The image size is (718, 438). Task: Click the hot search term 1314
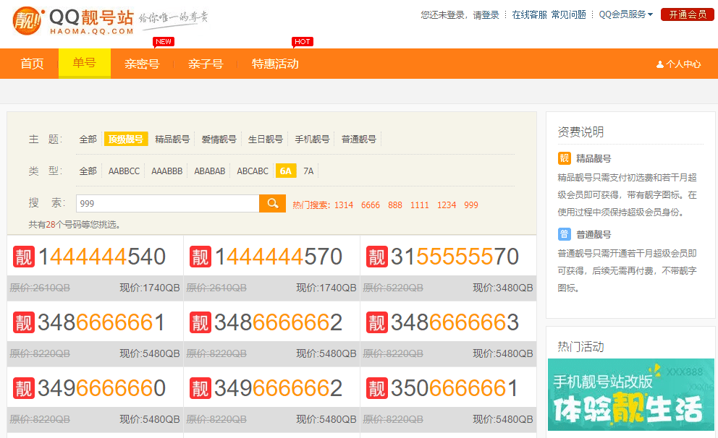344,205
